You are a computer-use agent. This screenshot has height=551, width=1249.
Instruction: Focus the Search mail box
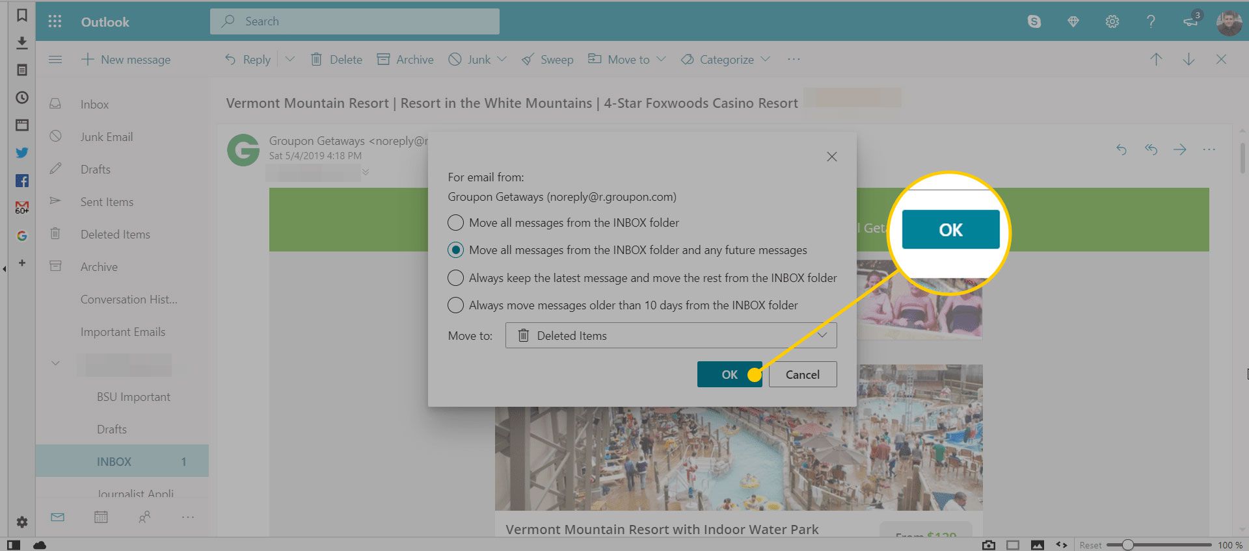[x=355, y=21]
